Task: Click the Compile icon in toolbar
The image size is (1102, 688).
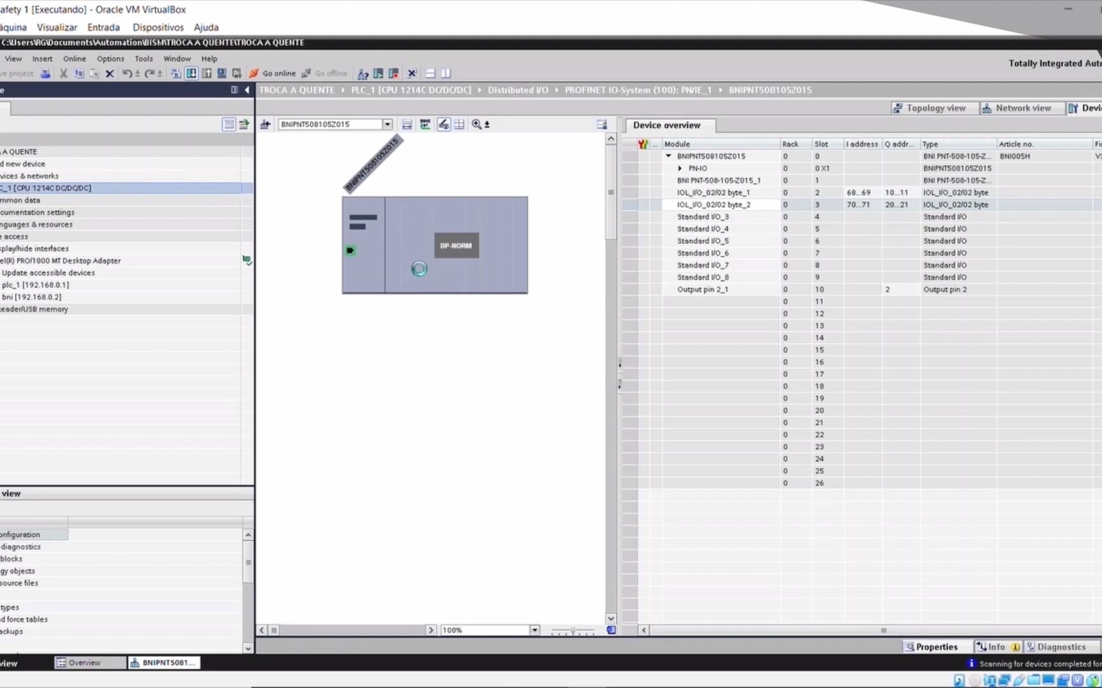Action: 175,73
